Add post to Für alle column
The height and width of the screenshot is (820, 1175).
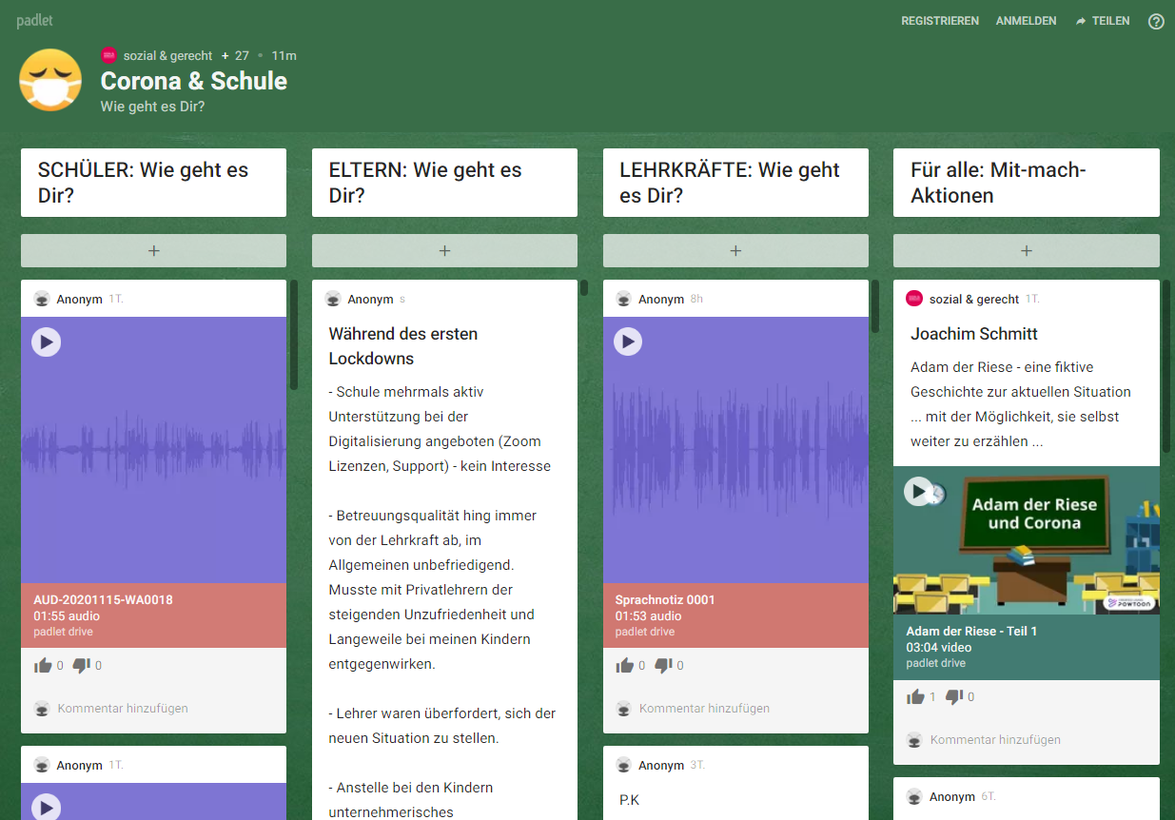tap(1026, 251)
